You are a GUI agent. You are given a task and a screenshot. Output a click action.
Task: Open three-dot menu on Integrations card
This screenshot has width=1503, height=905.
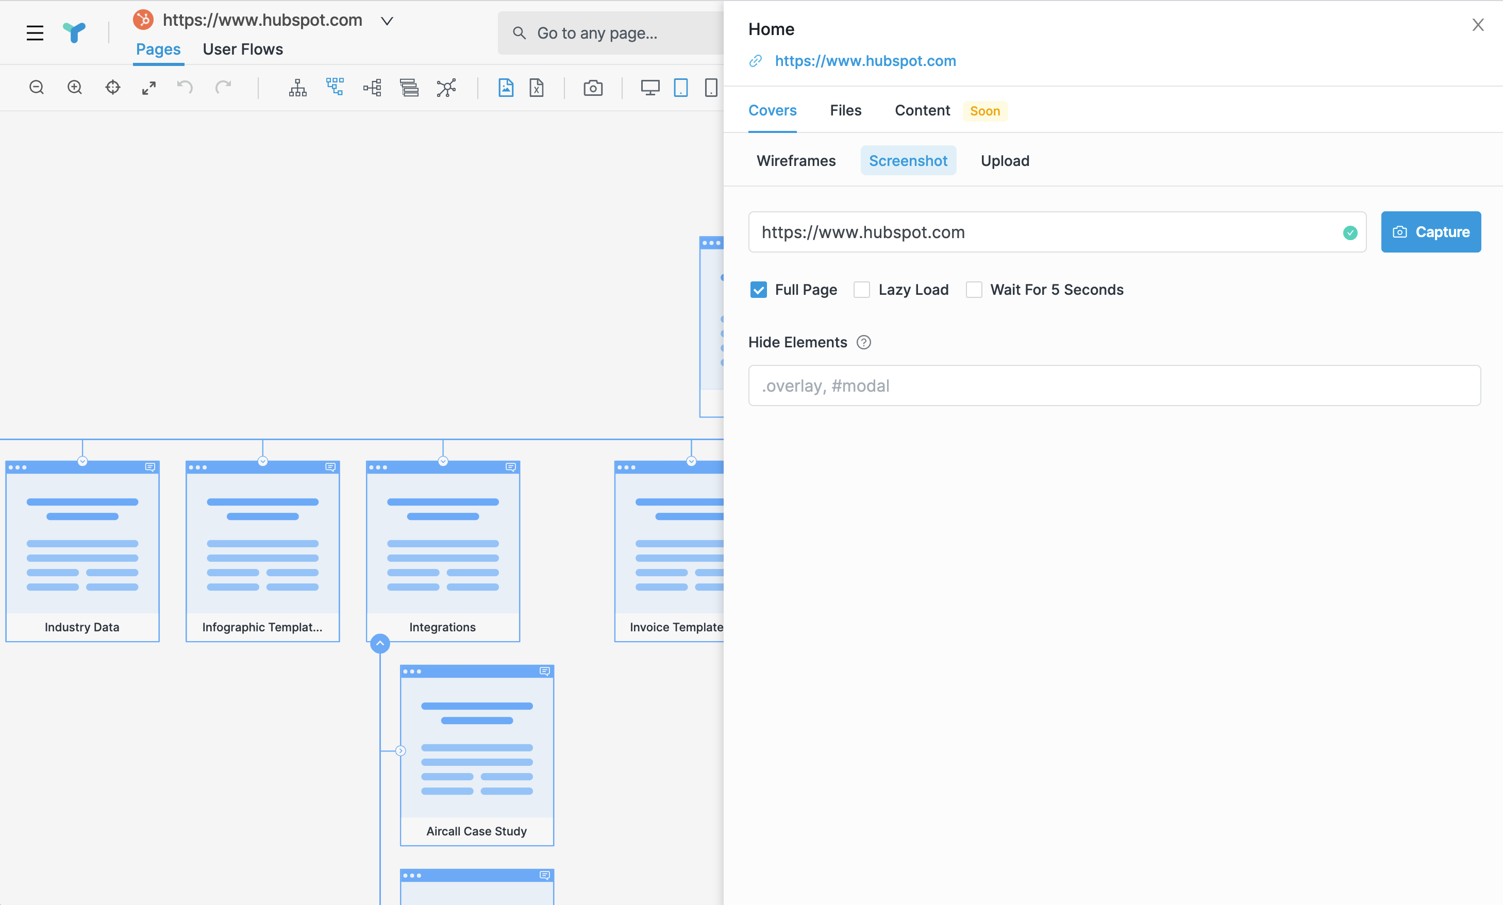click(x=378, y=468)
